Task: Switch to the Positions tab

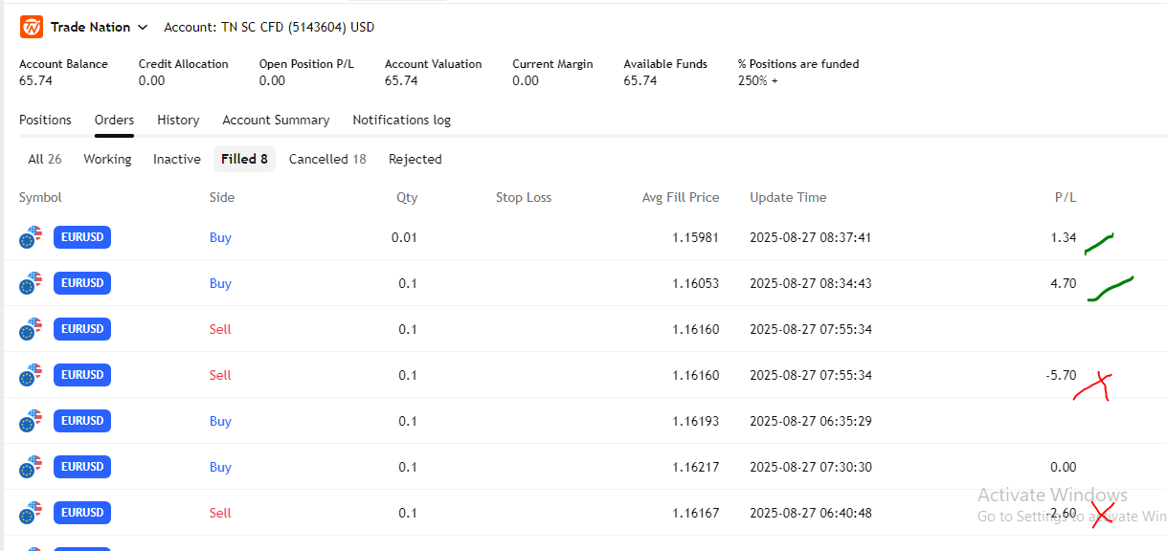Action: [45, 120]
